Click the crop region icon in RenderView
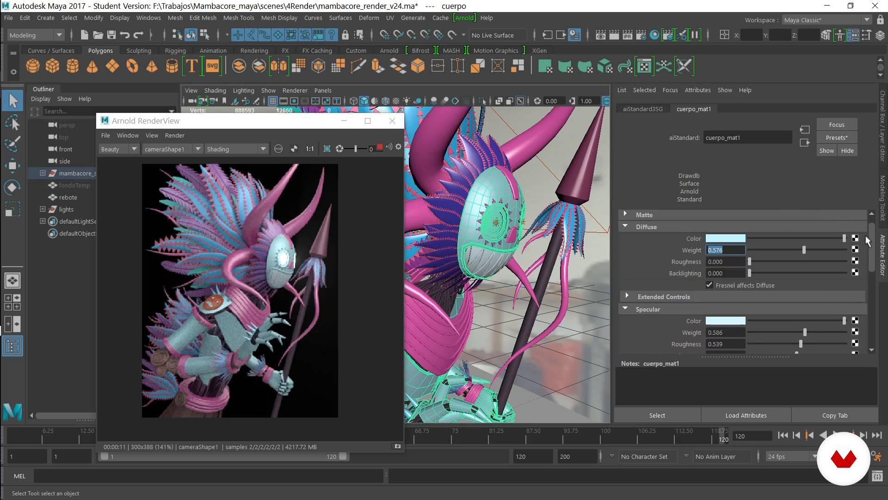888x500 pixels. [x=327, y=149]
